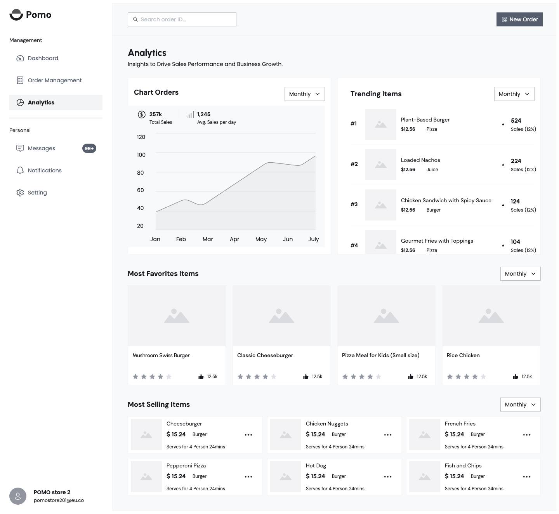
Task: Click the thumbs-up icon on Classic Cheeseburger
Action: 306,377
